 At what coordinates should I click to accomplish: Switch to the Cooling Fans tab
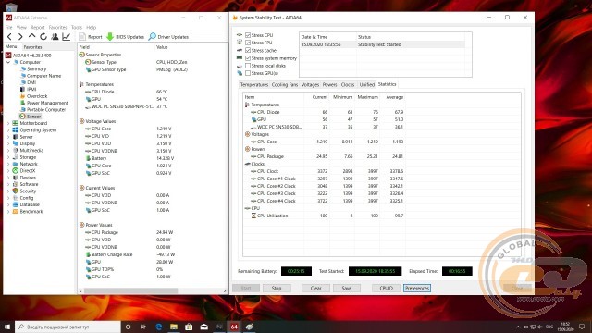(x=285, y=84)
